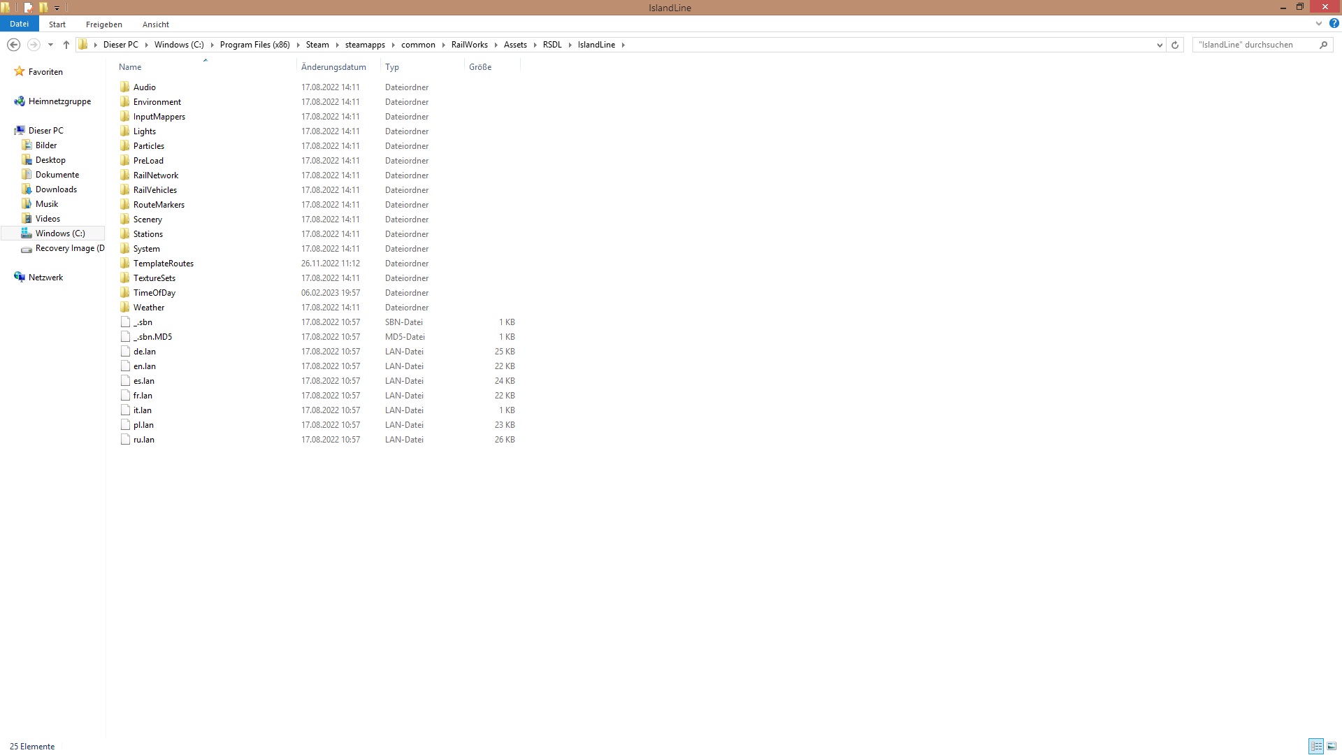Open Musik in the navigation pane
1342x755 pixels.
(x=47, y=203)
